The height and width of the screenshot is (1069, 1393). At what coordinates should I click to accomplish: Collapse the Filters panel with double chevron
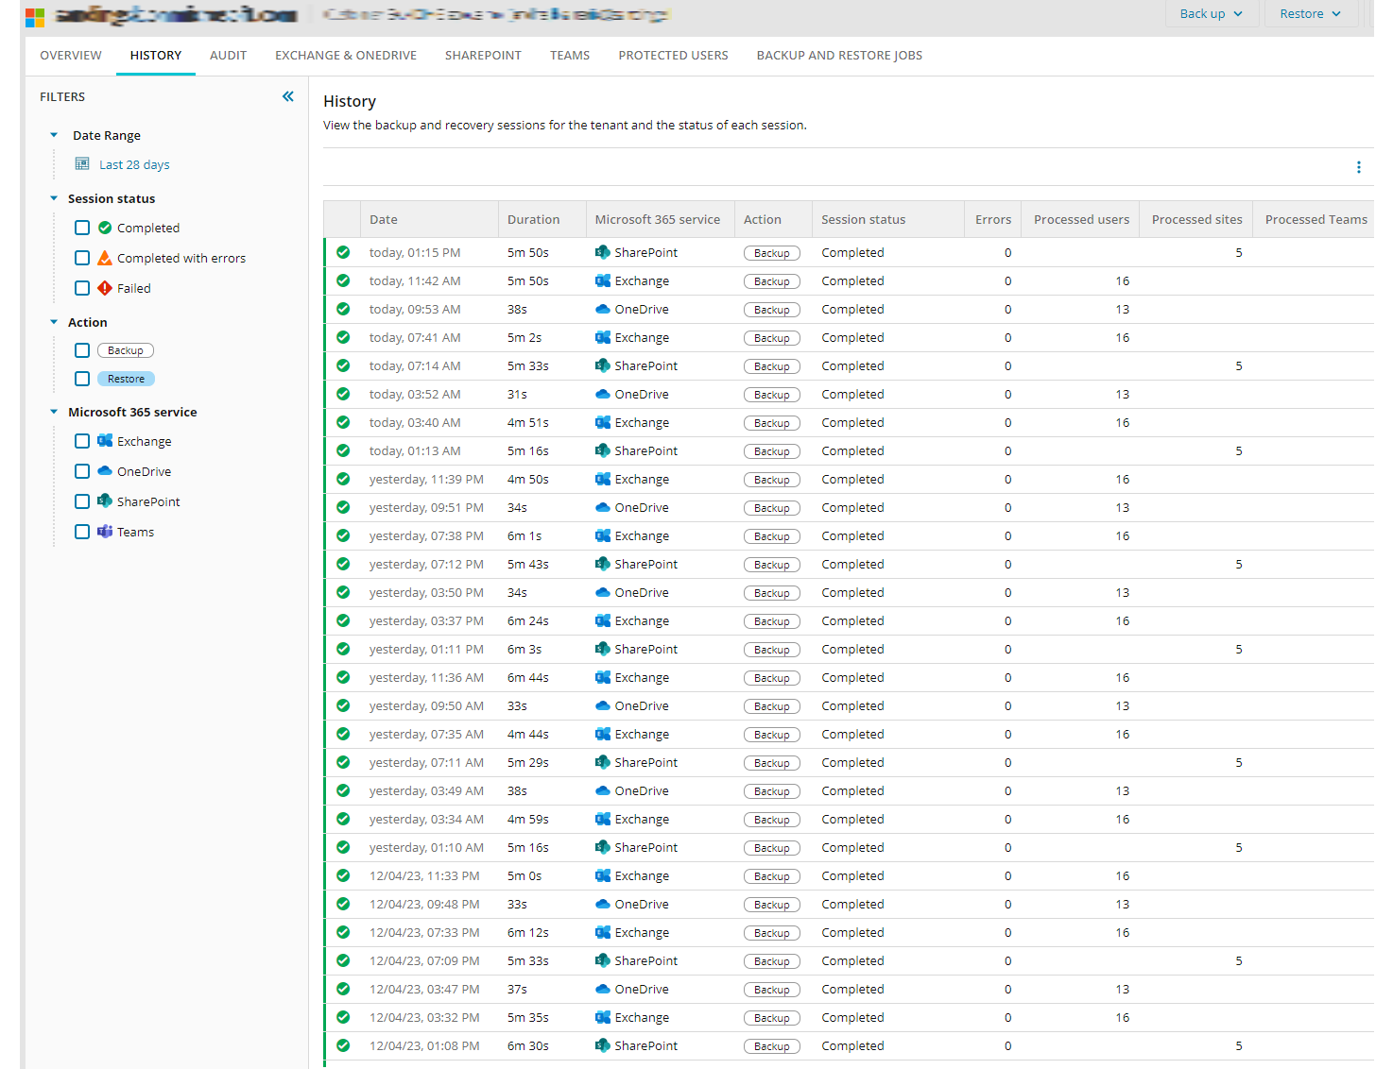288,96
